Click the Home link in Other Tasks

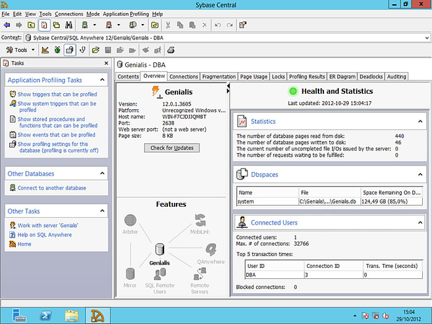(24, 244)
